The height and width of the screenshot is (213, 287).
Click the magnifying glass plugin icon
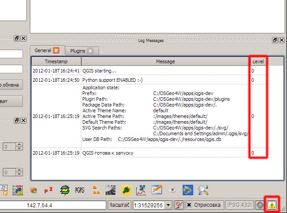[x=203, y=190]
